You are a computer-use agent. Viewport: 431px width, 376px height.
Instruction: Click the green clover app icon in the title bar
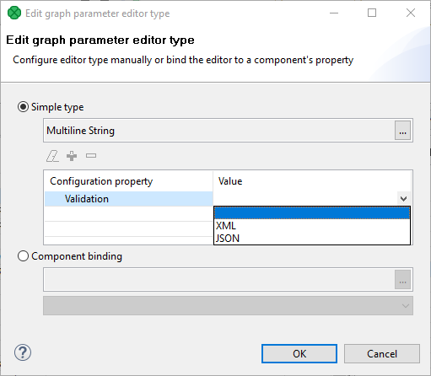pyautogui.click(x=14, y=13)
